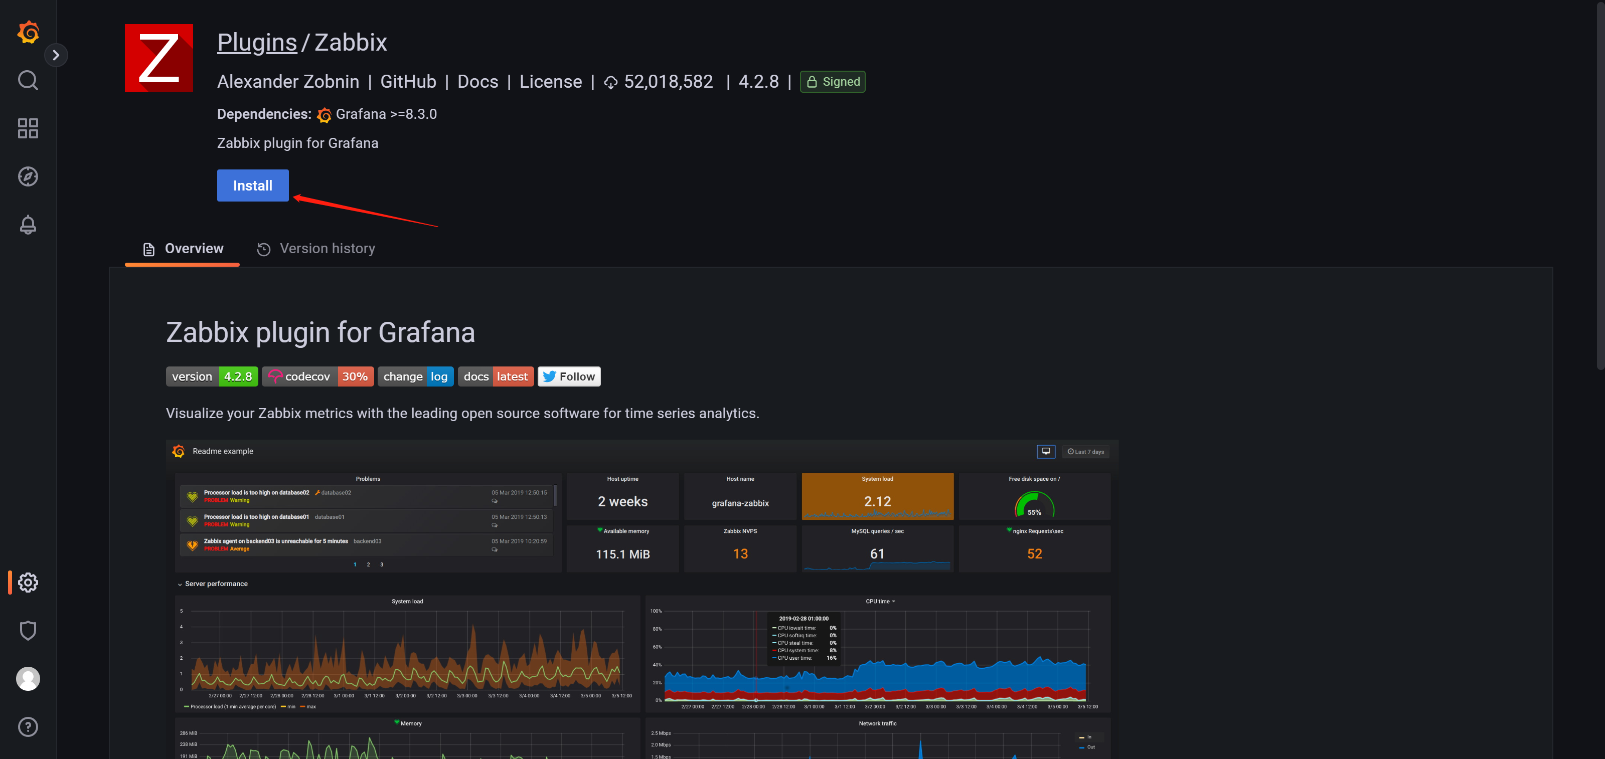Image resolution: width=1605 pixels, height=759 pixels.
Task: Click the Signed badge
Action: [833, 82]
